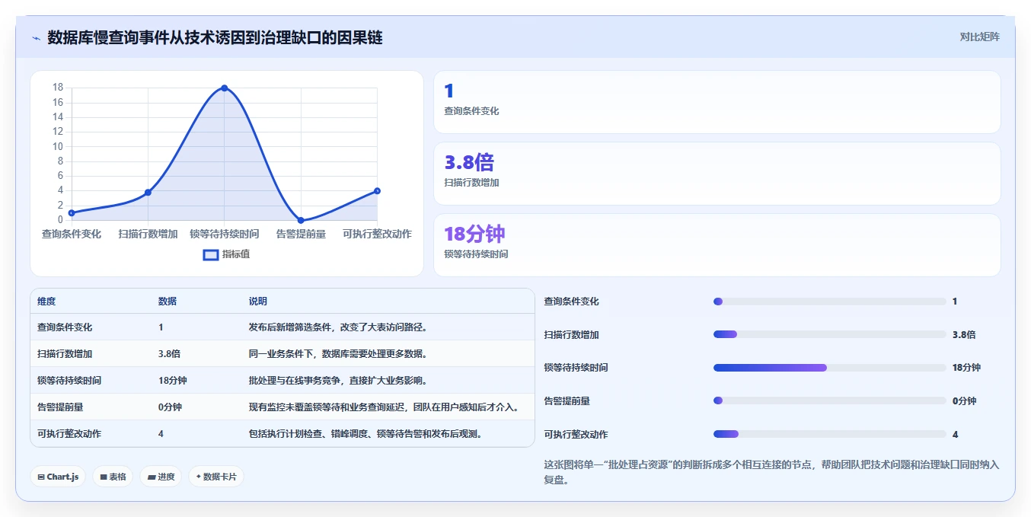Click the 查询条件变化 progress bar
1031x517 pixels.
coord(829,302)
